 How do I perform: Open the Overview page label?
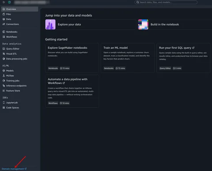pyautogui.click(x=11, y=9)
